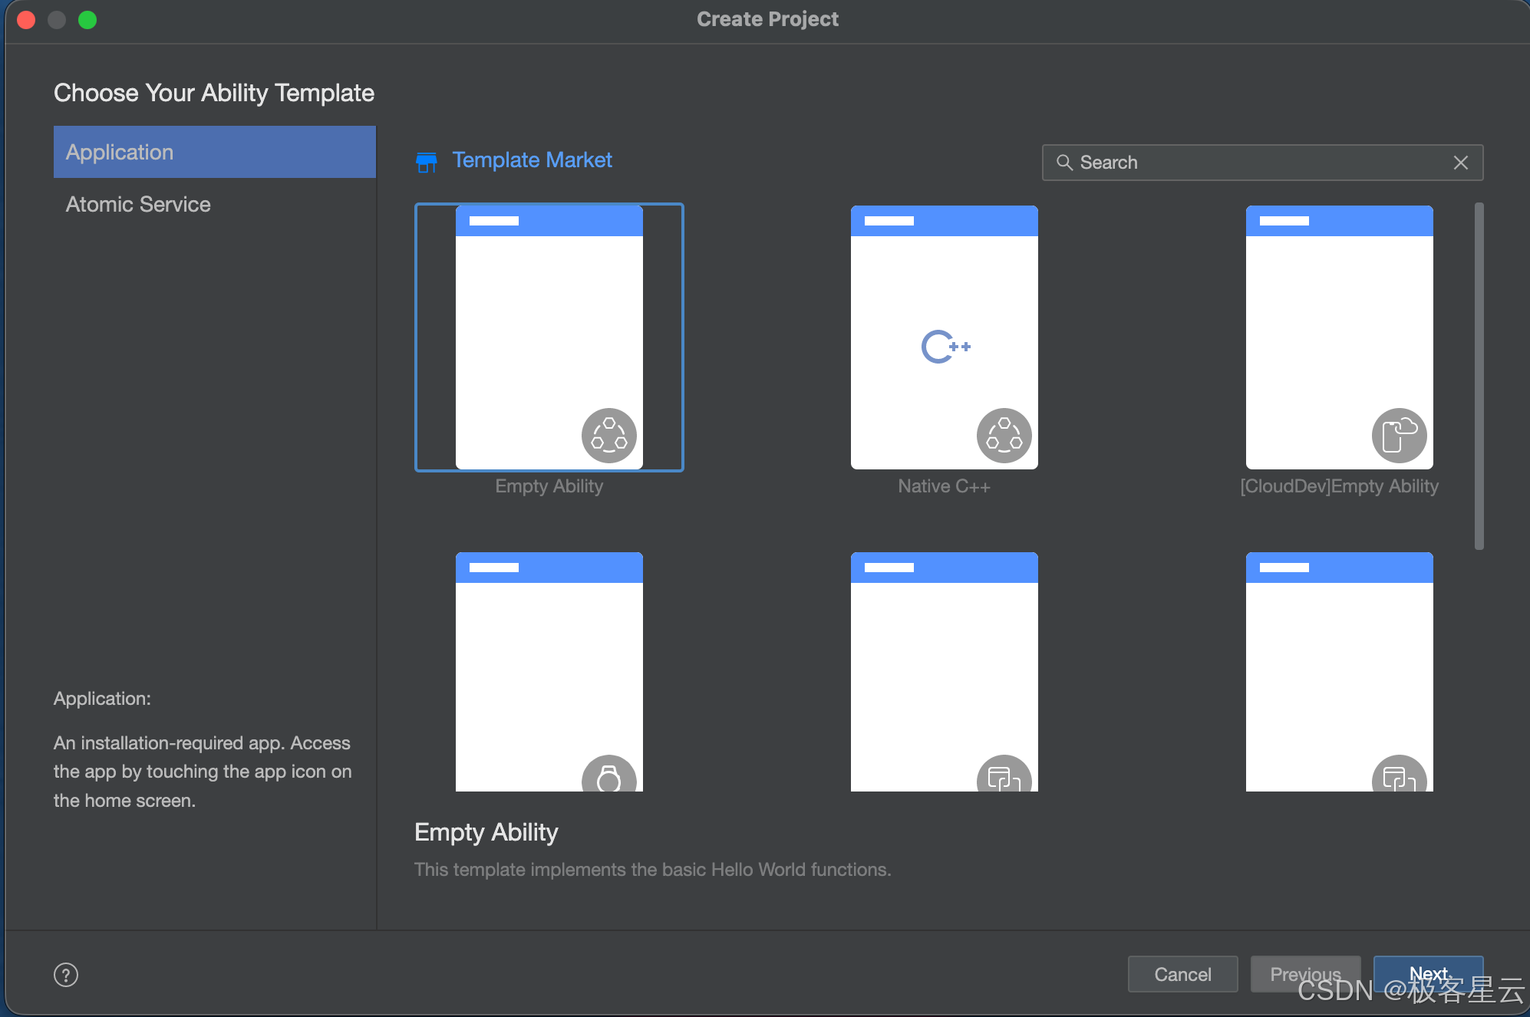1530x1017 pixels.
Task: Pick the [CloudDev]Empty Ability template thumbnail
Action: (x=1340, y=337)
